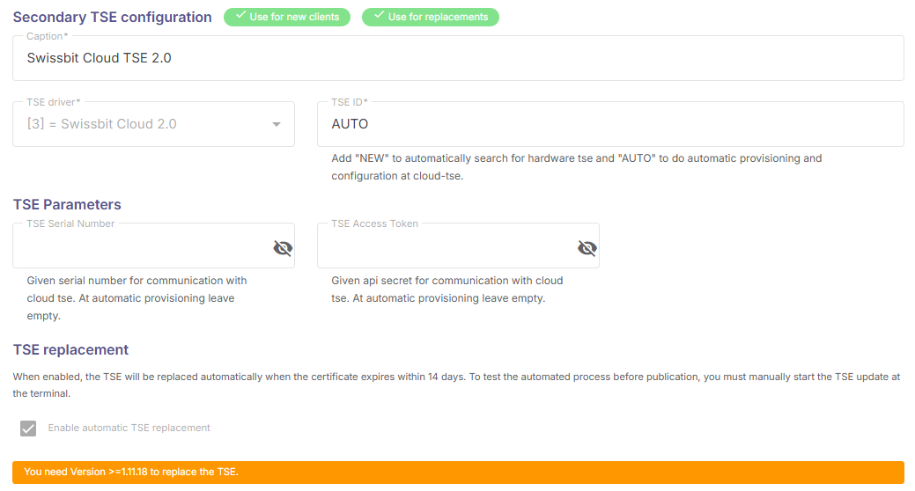
Task: Click the serial number help text
Action: [137, 298]
